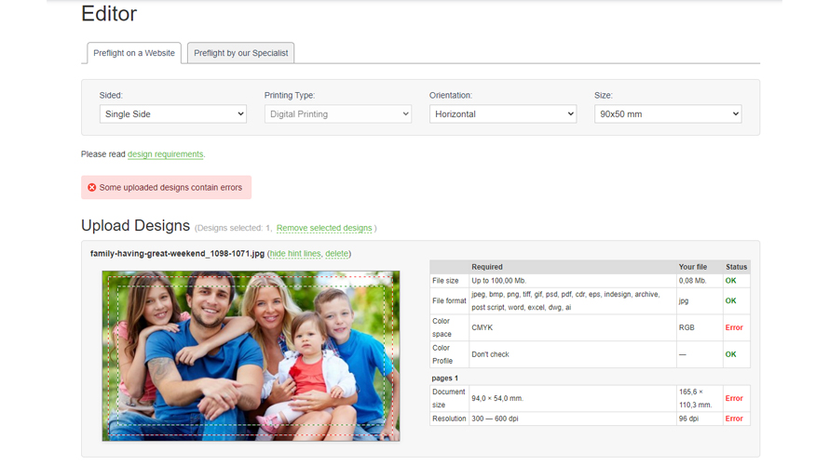
Task: Click the family photo preview thumbnail
Action: (251, 356)
